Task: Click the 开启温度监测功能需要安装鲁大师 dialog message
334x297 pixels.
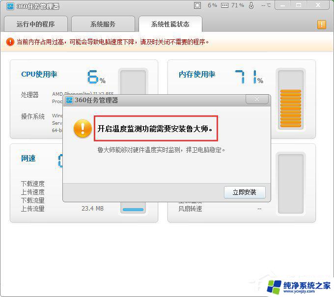Action: [155, 129]
